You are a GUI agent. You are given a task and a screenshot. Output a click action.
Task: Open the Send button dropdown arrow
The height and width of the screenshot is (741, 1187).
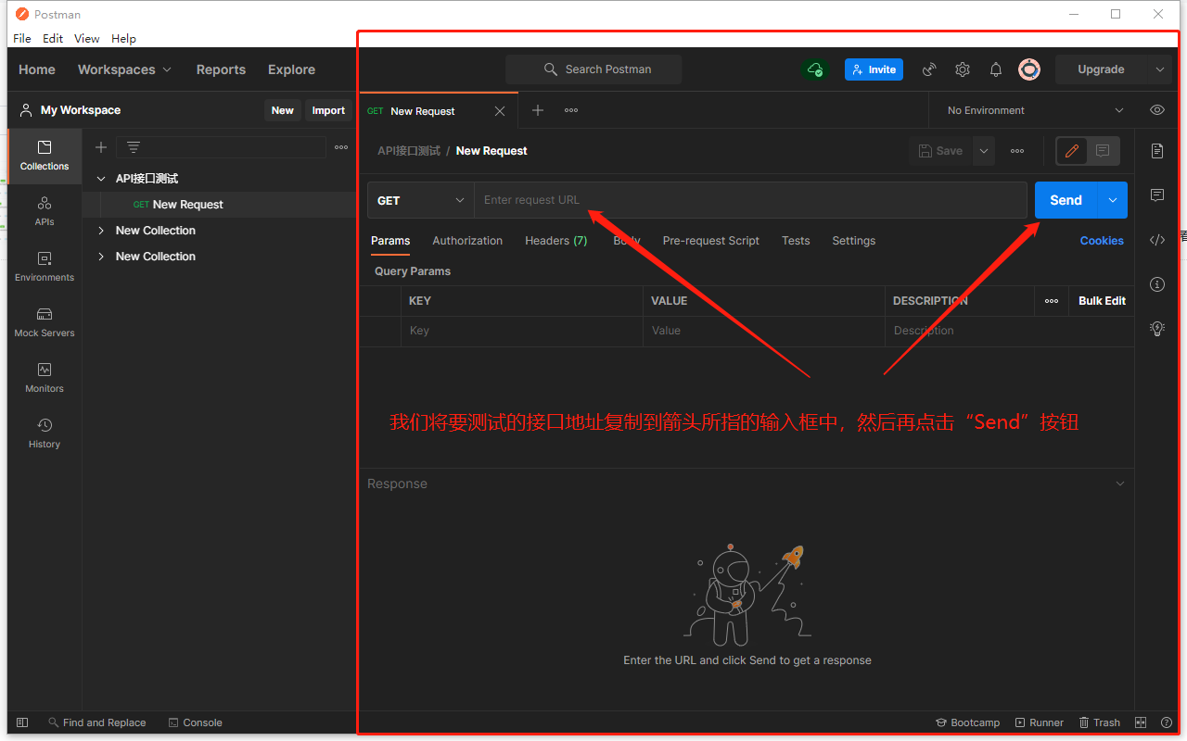pos(1113,200)
